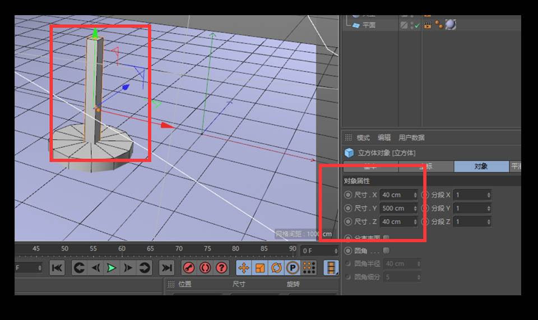Click the 尺寸 . Z stepper arrows
The height and width of the screenshot is (320, 538).
coord(415,221)
